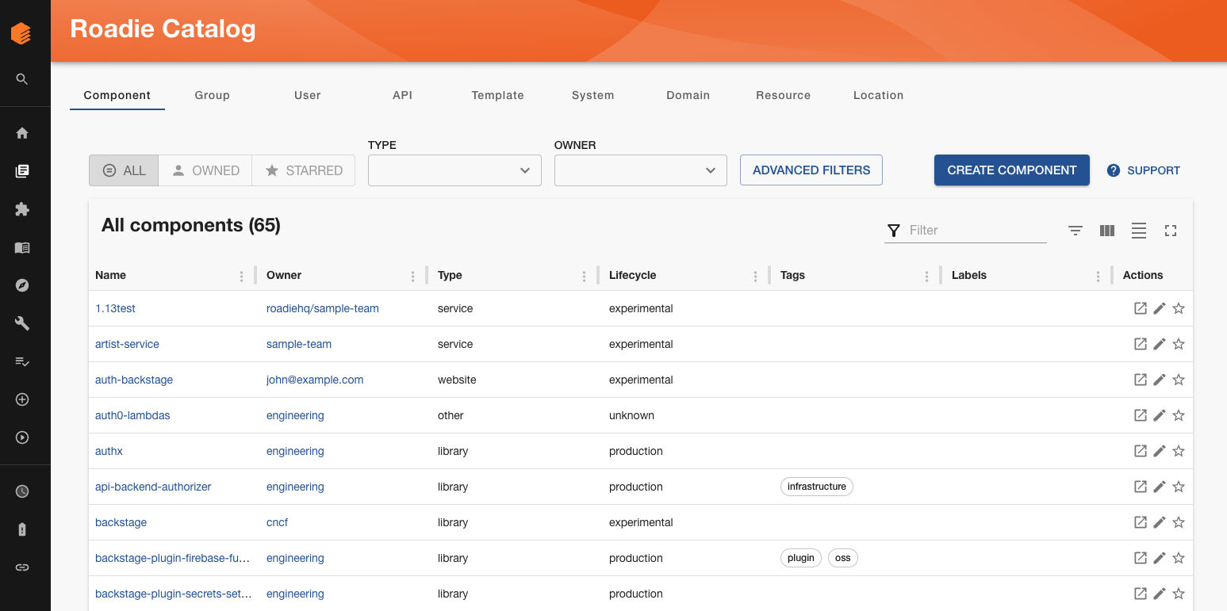Edit the artist-service entry with pencil icon
This screenshot has height=611, width=1227.
coord(1160,344)
